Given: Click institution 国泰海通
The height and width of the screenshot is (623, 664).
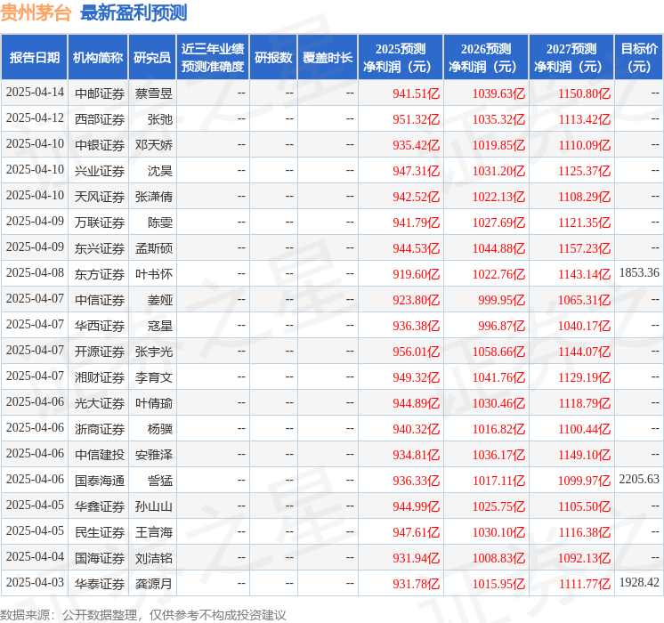Looking at the screenshot, I should pyautogui.click(x=100, y=481).
